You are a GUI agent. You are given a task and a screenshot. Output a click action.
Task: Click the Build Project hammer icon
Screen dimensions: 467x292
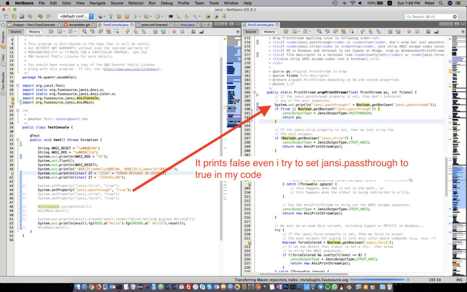(110, 16)
